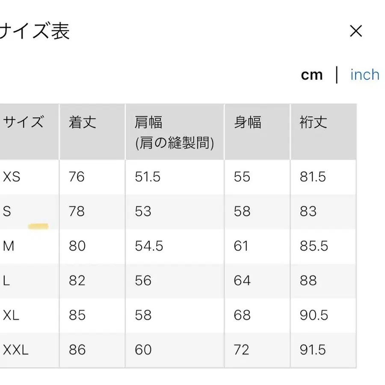
Task: Click the 64 身幅 value for L
Action: [x=243, y=281]
